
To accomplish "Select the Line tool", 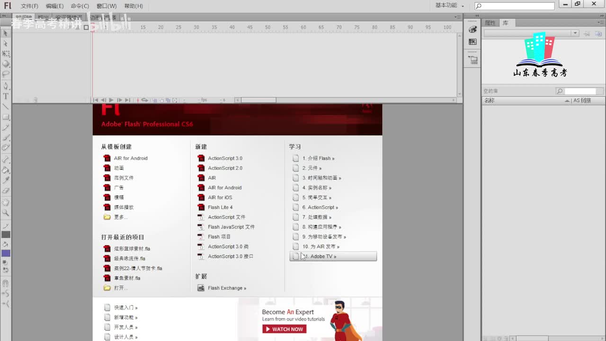I will tap(6, 107).
